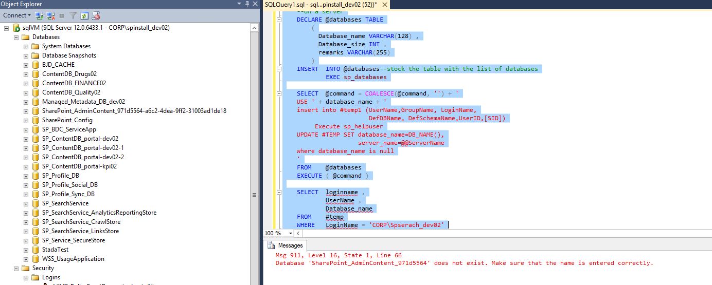Close the SQLQuery1.sql tab
The height and width of the screenshot is (285, 712).
point(385,4)
